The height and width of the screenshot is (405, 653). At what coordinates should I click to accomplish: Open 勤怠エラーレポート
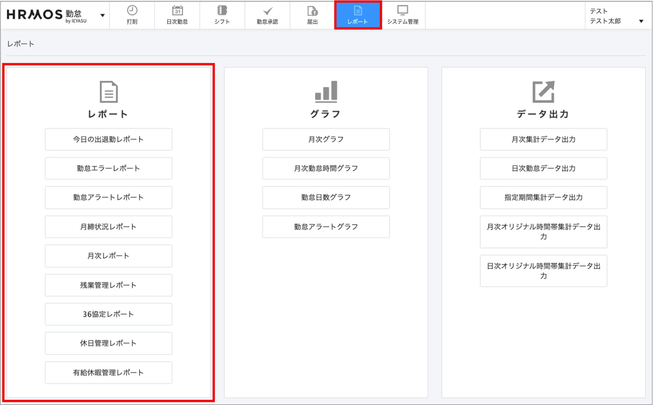coord(108,168)
